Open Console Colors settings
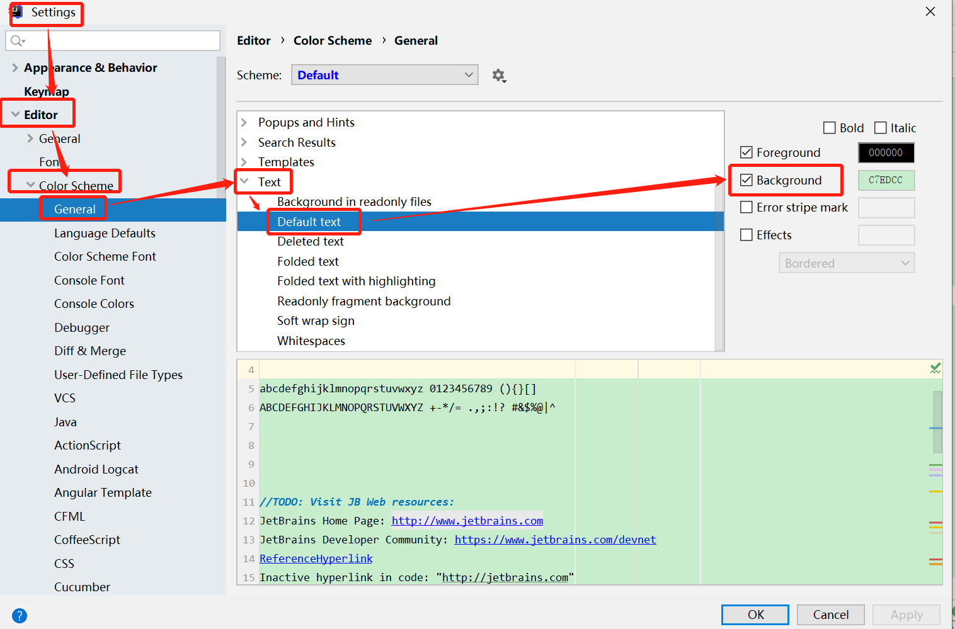 (94, 303)
